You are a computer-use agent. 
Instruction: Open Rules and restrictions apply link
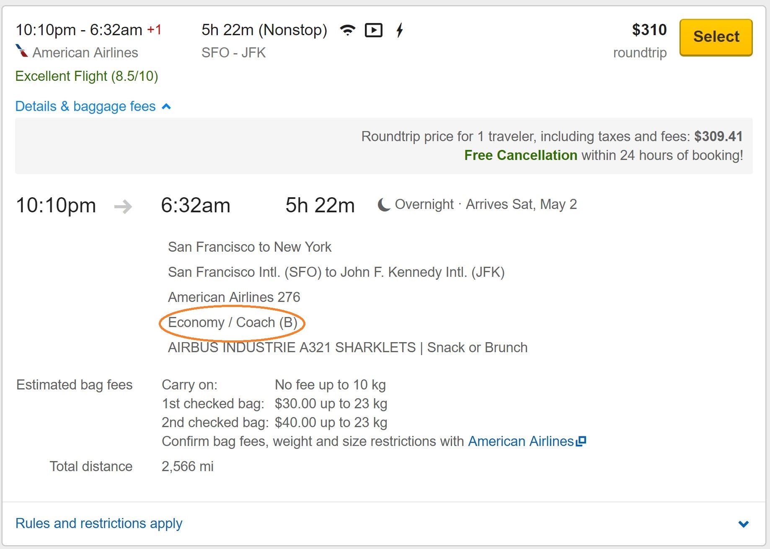[x=99, y=523]
